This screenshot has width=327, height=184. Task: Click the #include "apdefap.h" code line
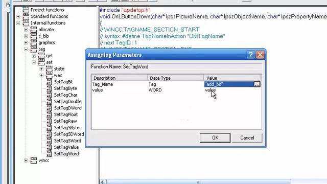(x=125, y=10)
